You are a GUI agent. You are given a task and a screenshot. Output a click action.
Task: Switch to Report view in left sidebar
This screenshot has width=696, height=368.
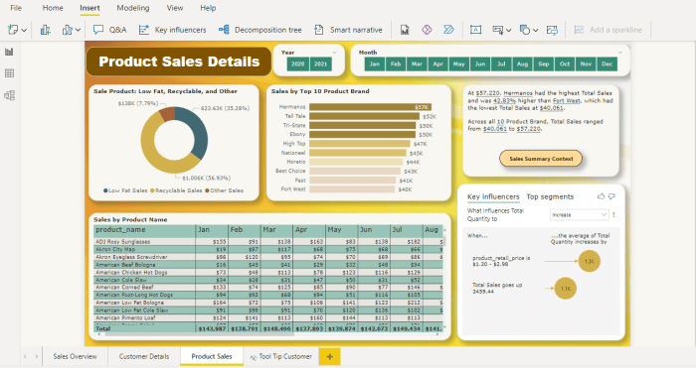click(9, 52)
